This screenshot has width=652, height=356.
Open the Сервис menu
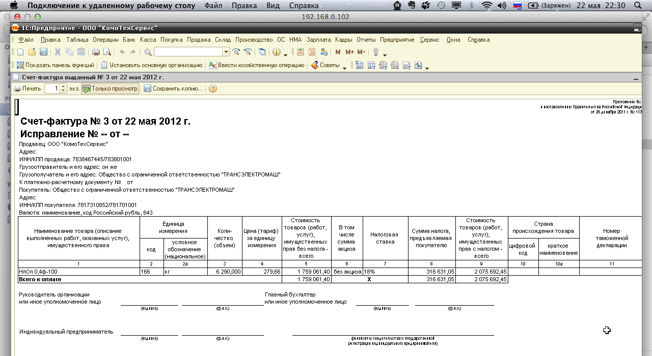click(430, 40)
